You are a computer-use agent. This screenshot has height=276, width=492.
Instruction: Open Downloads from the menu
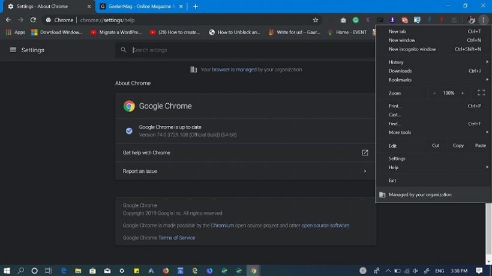434,71
